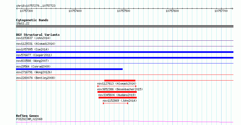Click the red bracketed span of nsv1127613
241x125 pixels.
[117, 86]
